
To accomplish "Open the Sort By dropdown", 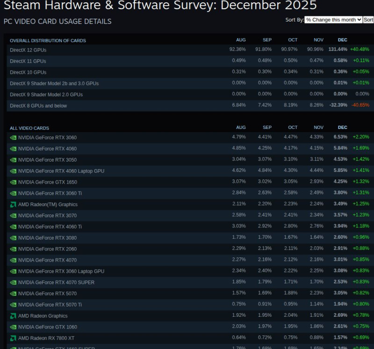I will [x=333, y=20].
